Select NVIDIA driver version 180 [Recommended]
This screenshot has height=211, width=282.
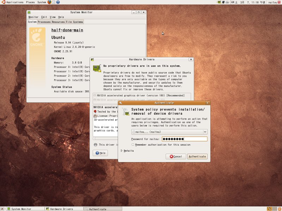click(x=141, y=95)
